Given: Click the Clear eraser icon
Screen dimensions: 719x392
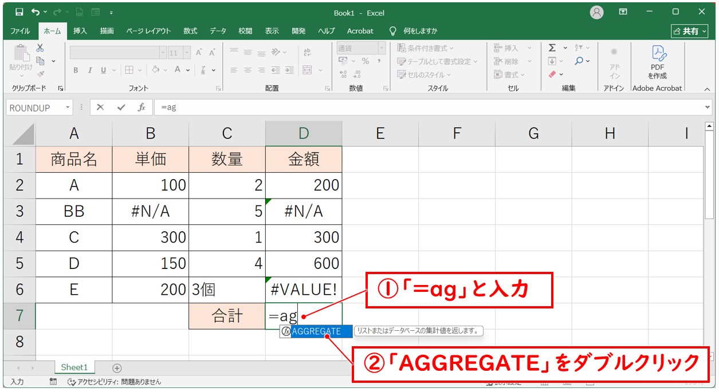Looking at the screenshot, I should pyautogui.click(x=552, y=74).
